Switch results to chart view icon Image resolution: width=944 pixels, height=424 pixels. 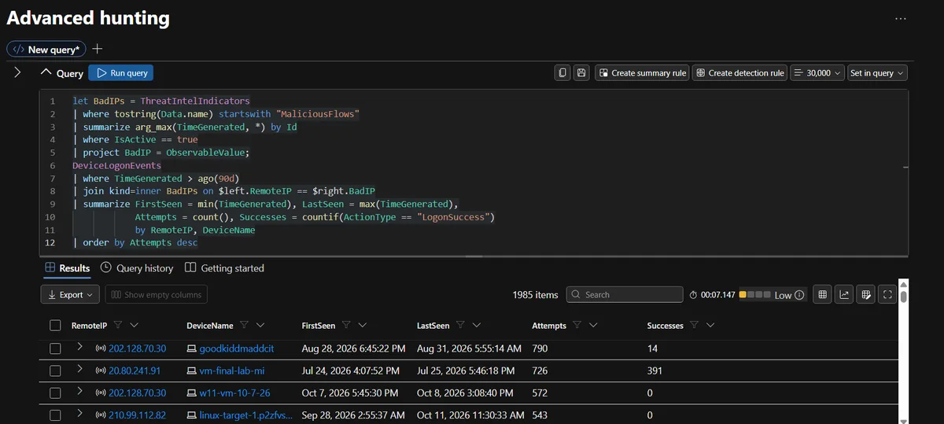tap(844, 295)
